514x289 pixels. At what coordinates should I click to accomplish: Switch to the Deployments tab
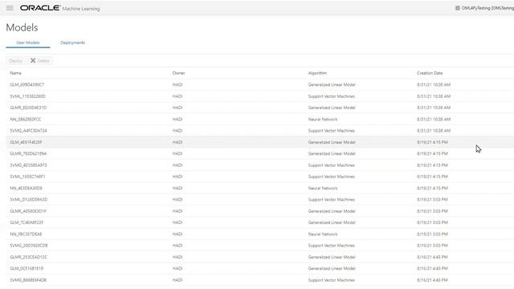[x=73, y=43]
